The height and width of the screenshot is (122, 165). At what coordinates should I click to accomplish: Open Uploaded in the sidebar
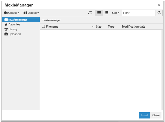(12, 34)
